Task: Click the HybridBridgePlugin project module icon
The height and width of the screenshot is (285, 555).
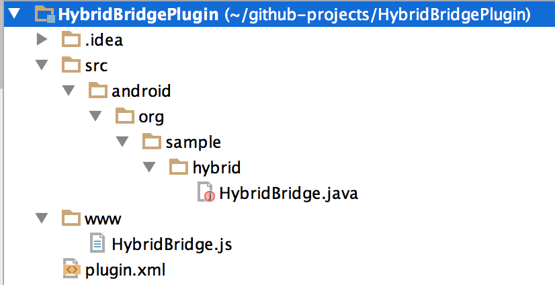Action: pyautogui.click(x=45, y=15)
